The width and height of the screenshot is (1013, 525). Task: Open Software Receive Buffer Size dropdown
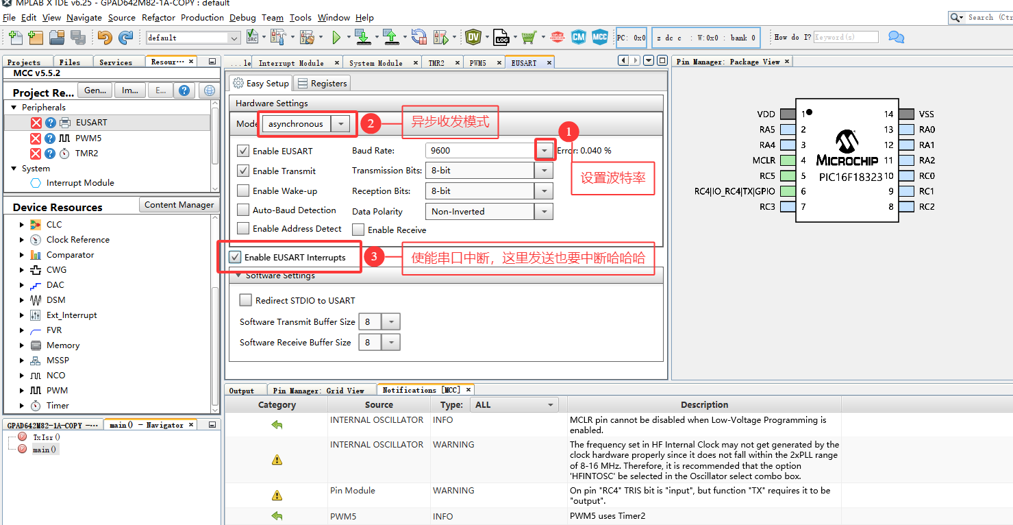[x=391, y=342]
